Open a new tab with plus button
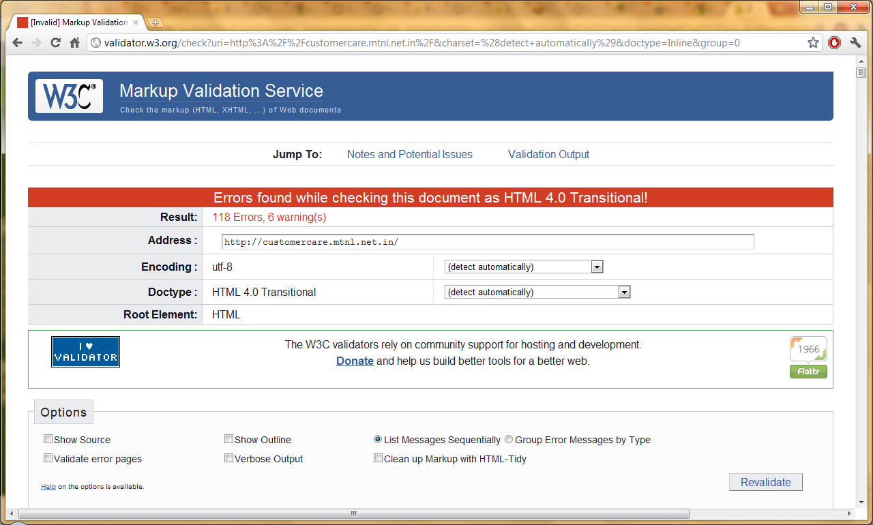 (x=155, y=22)
